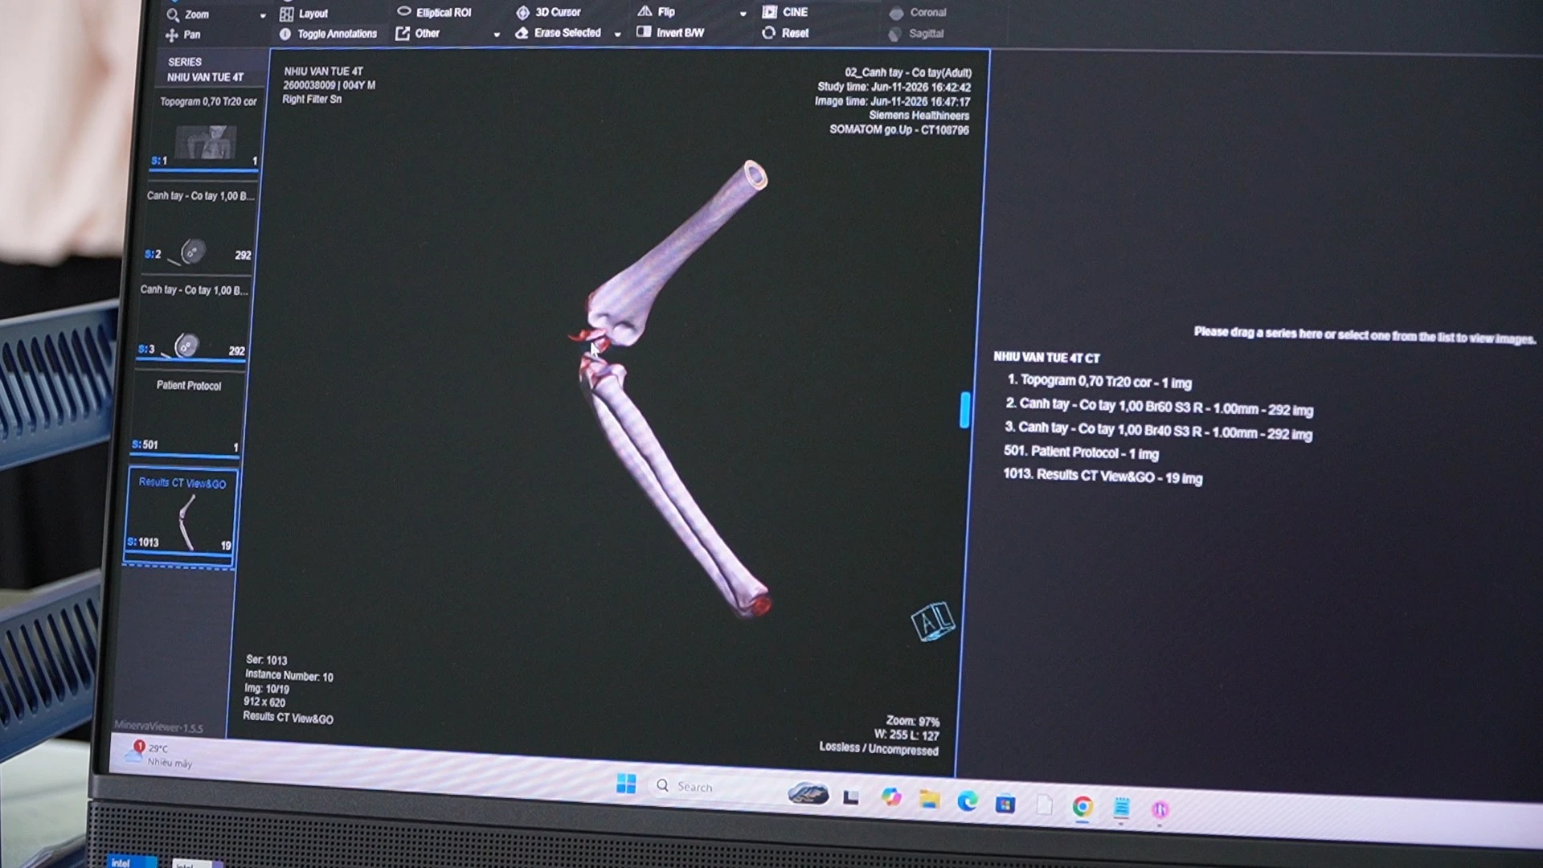Open Microsoft Store from the taskbar

click(1005, 804)
